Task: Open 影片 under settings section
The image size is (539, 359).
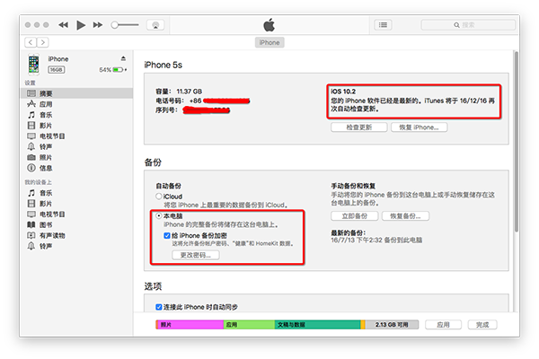Action: [76, 126]
